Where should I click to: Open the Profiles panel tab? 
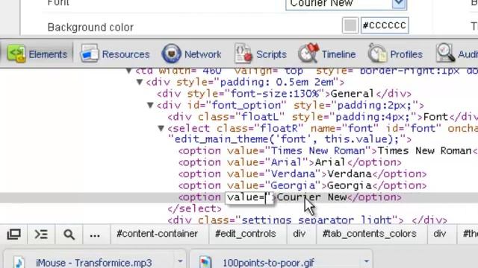point(395,54)
